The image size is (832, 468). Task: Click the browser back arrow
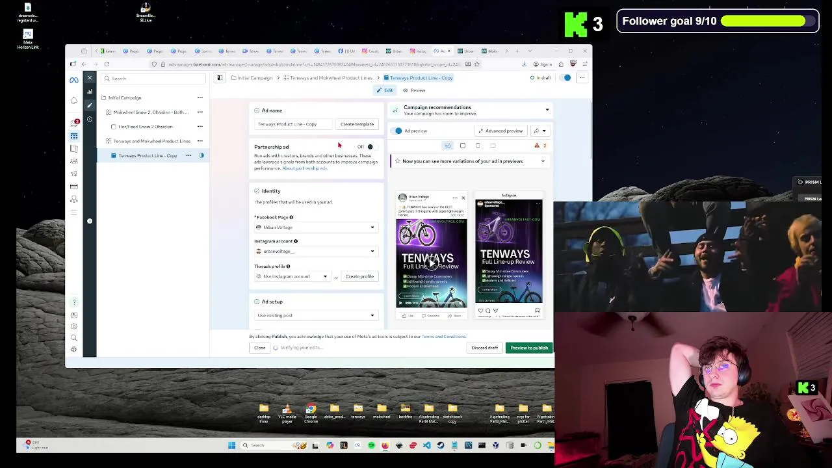click(84, 64)
